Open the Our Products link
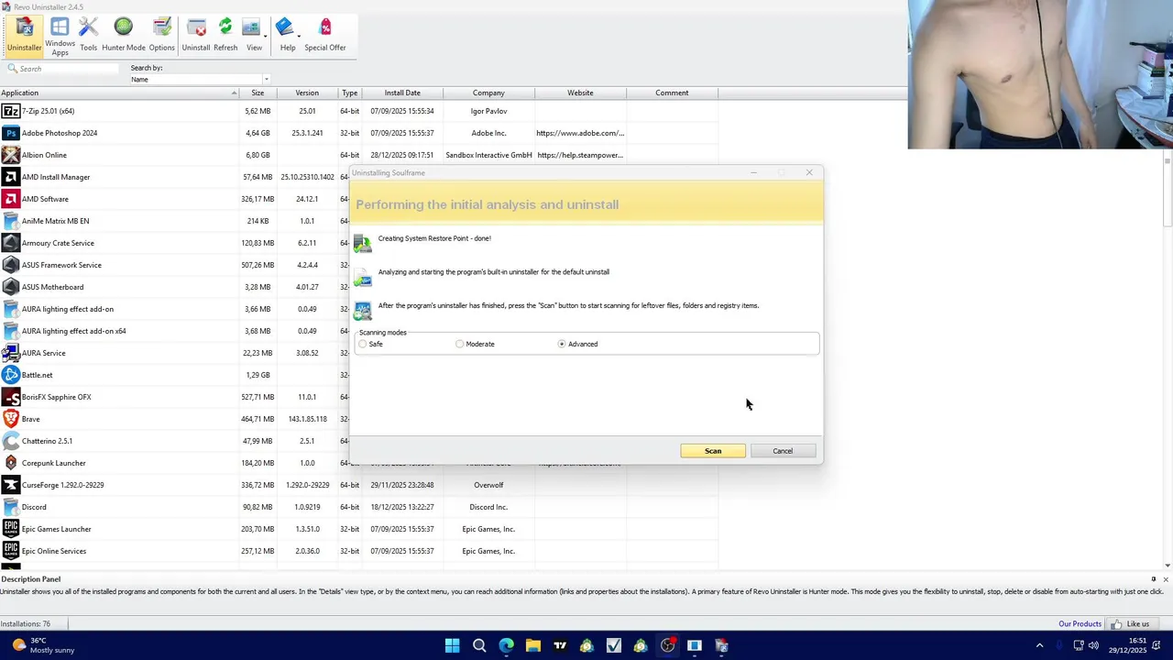This screenshot has height=660, width=1173. pyautogui.click(x=1080, y=624)
